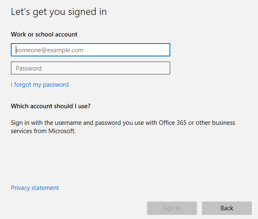258x219 pixels.
Task: Focus the someone@example.com email field
Action: tap(91, 50)
